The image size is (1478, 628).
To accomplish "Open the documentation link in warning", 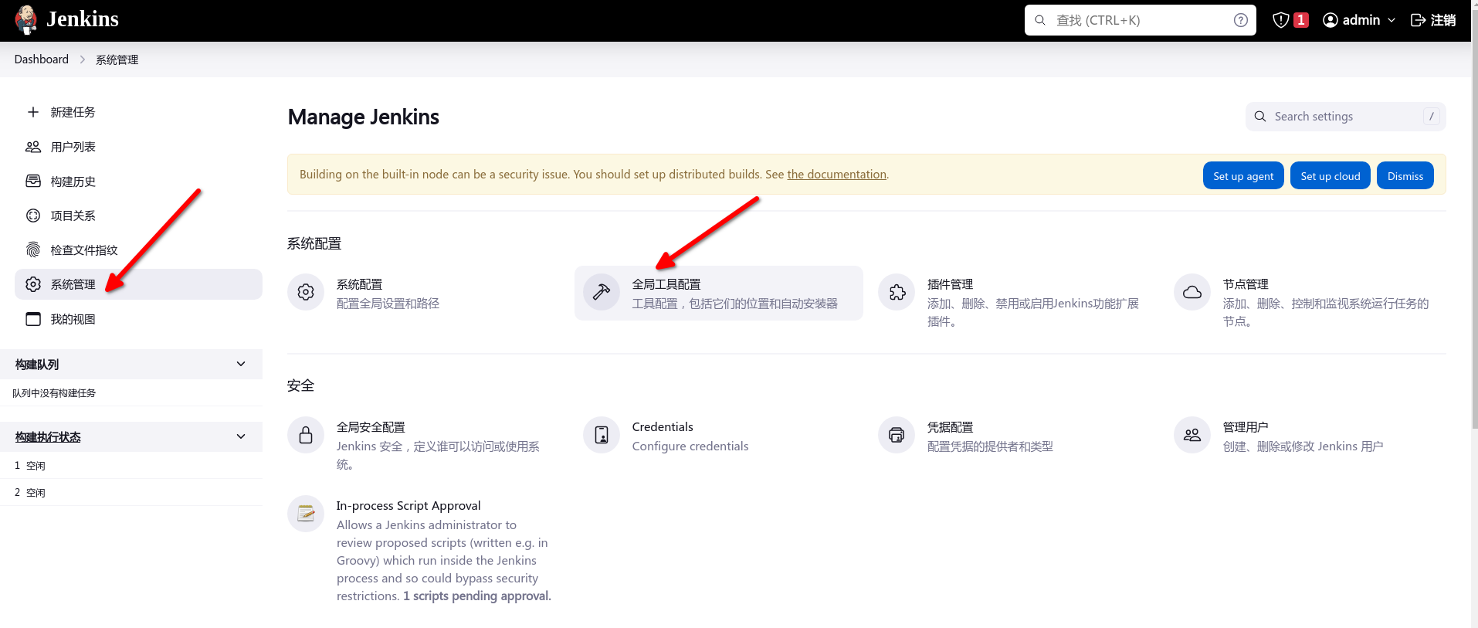I will coord(836,175).
